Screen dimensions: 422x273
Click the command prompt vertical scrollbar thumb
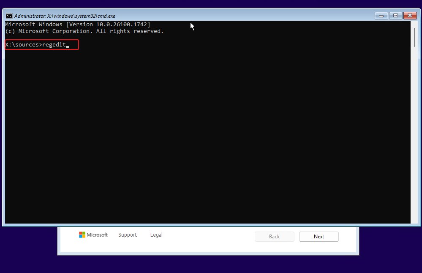click(x=414, y=38)
